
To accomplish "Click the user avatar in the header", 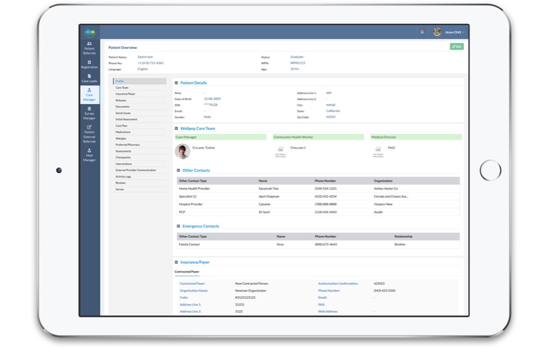I will click(x=437, y=32).
